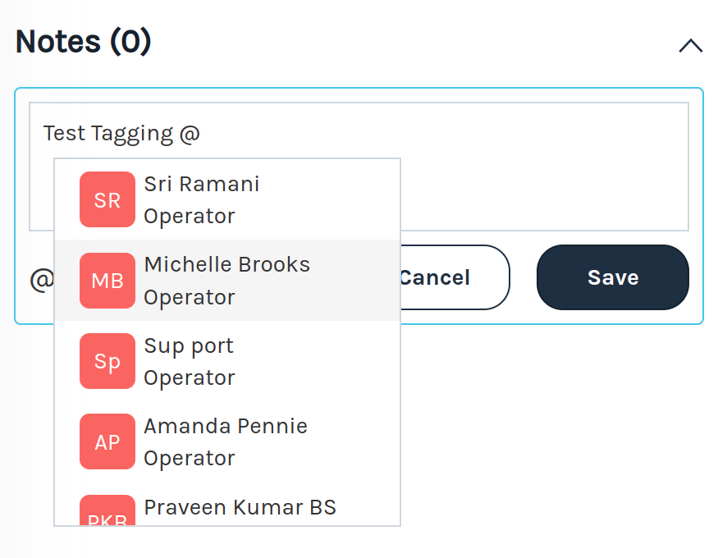Image resolution: width=727 pixels, height=558 pixels.
Task: Click the MB avatar icon
Action: tap(107, 281)
